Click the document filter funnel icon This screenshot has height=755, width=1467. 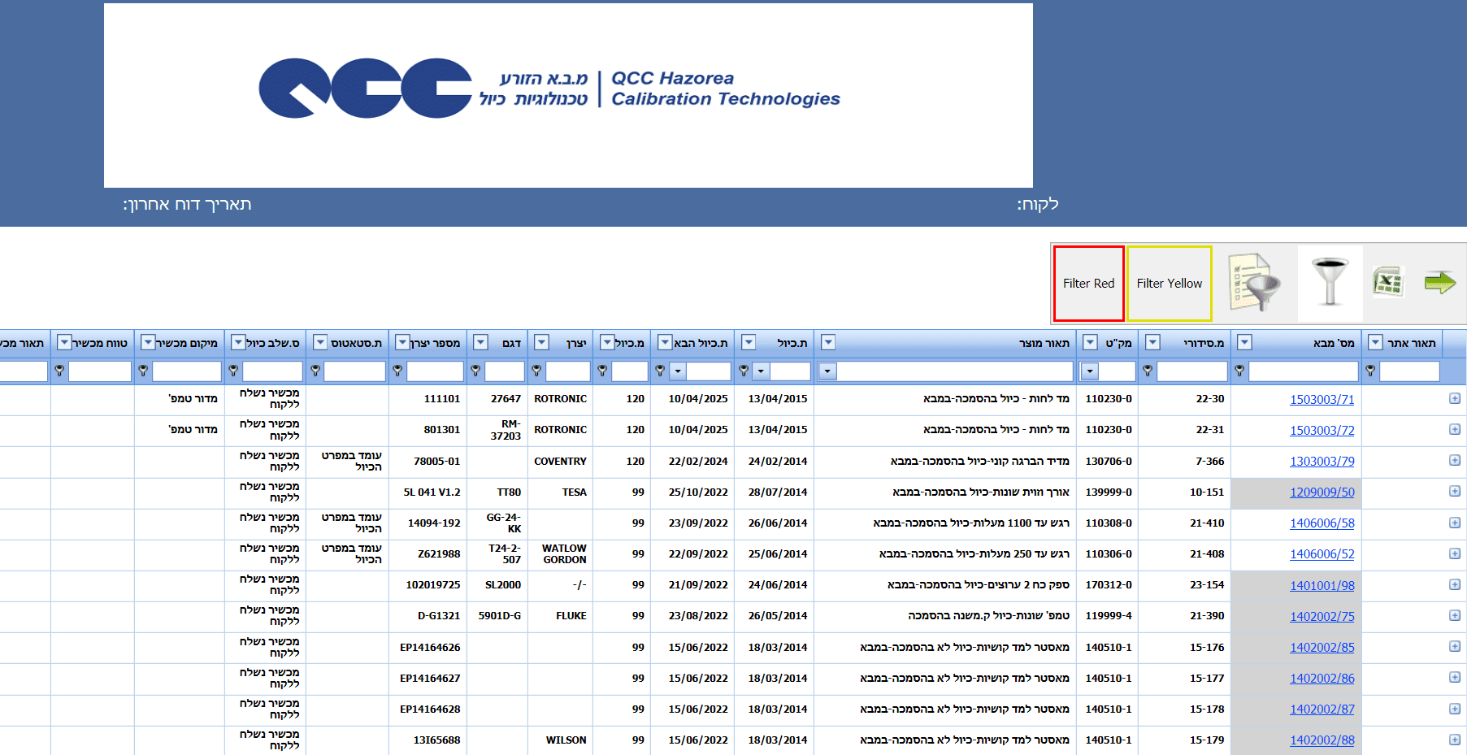1254,284
